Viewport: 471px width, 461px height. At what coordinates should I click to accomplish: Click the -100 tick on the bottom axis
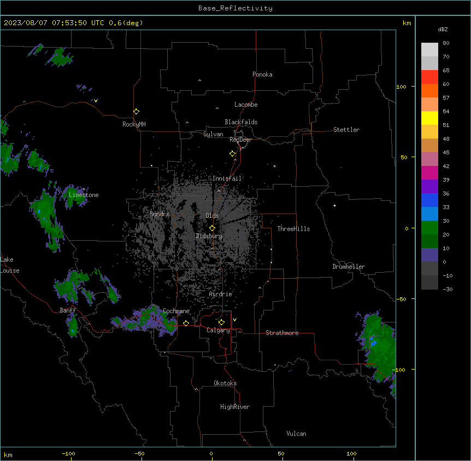pyautogui.click(x=69, y=453)
